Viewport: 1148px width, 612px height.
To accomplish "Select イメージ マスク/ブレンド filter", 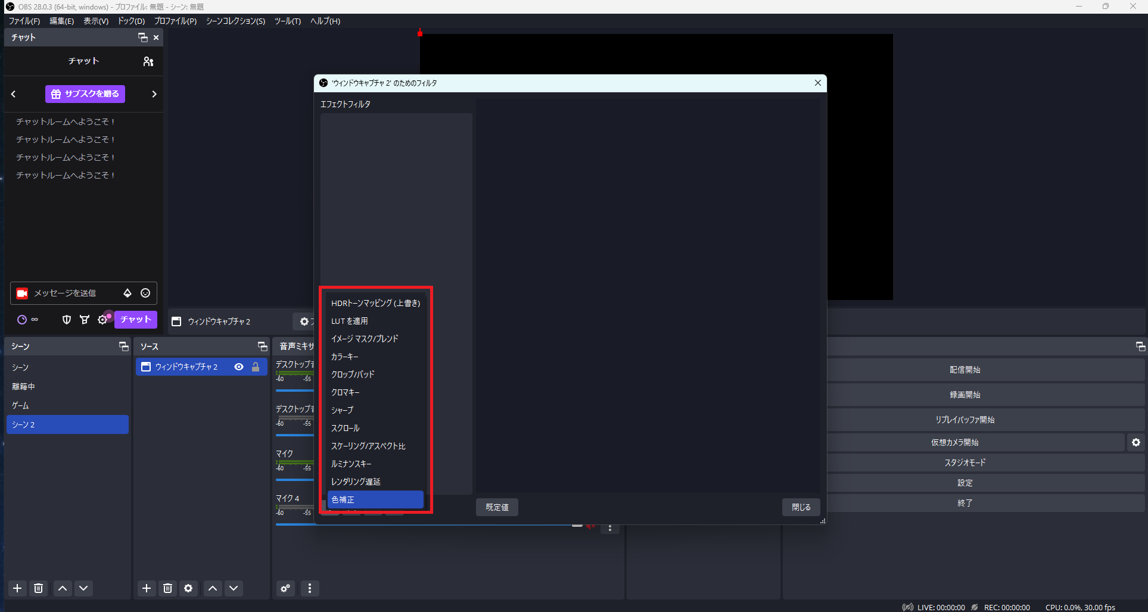I will (375, 339).
